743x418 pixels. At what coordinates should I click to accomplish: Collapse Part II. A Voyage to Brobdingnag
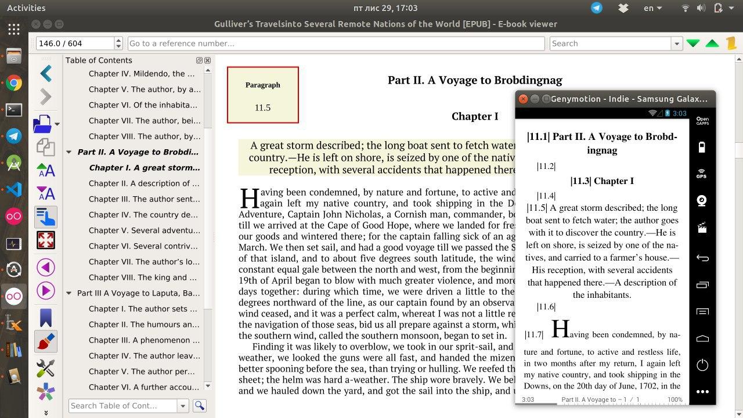70,152
